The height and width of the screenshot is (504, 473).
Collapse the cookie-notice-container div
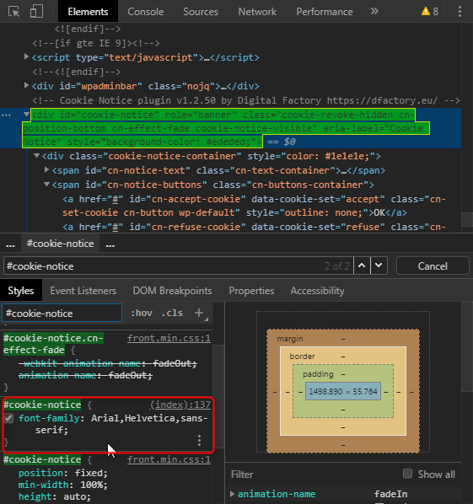click(x=36, y=156)
